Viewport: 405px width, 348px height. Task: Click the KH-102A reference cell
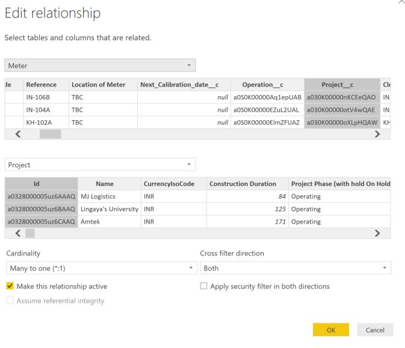46,123
